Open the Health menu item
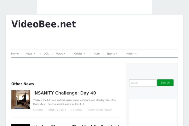Image resolution: width=189 pixels, height=126 pixels. point(130,54)
